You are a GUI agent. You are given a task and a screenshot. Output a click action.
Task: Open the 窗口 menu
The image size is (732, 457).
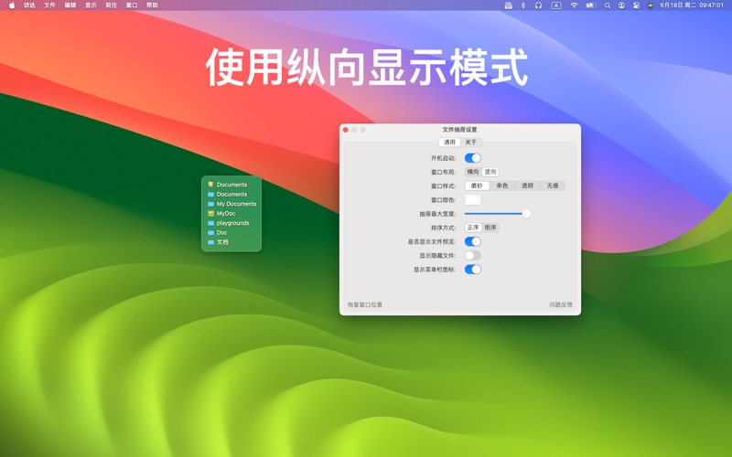pos(132,5)
